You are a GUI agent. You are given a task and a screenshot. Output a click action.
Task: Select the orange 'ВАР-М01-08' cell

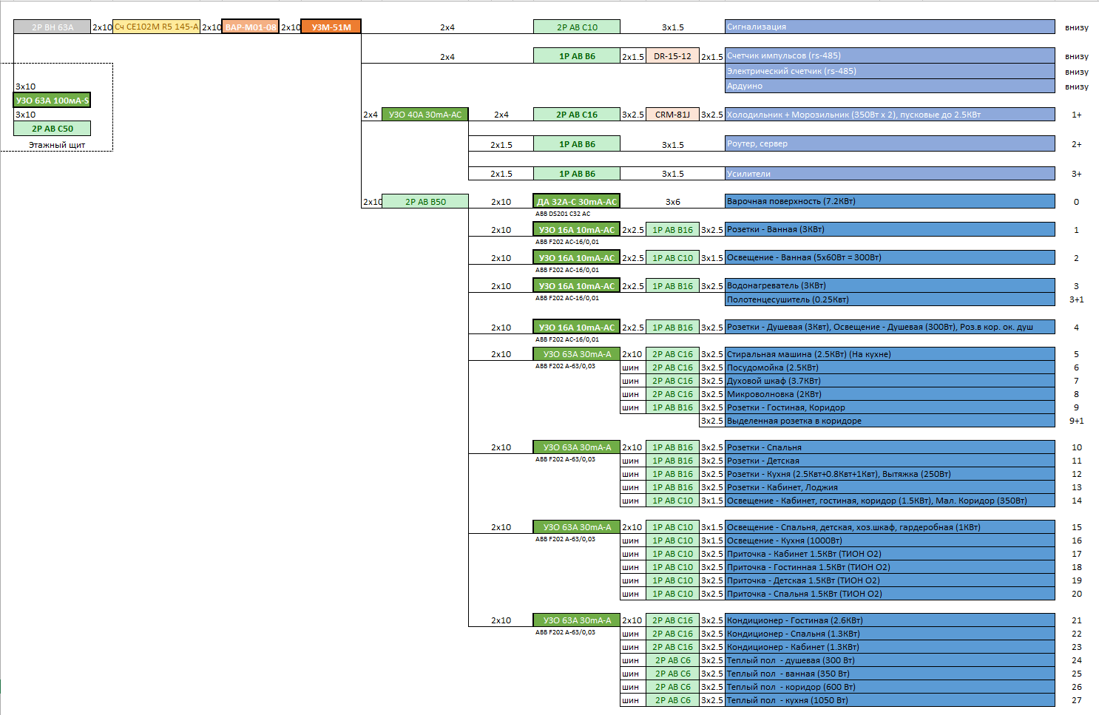click(x=251, y=27)
